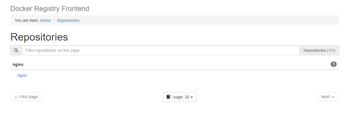354x122 pixels.
Task: Go to the First page button
Action: coord(26,97)
